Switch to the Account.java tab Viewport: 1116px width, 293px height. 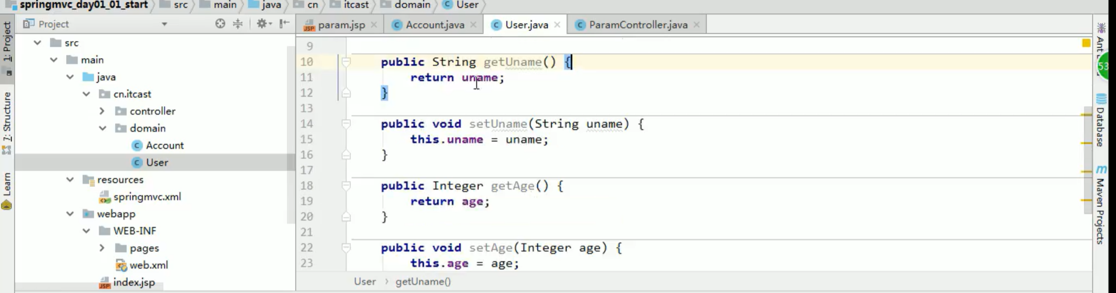434,25
